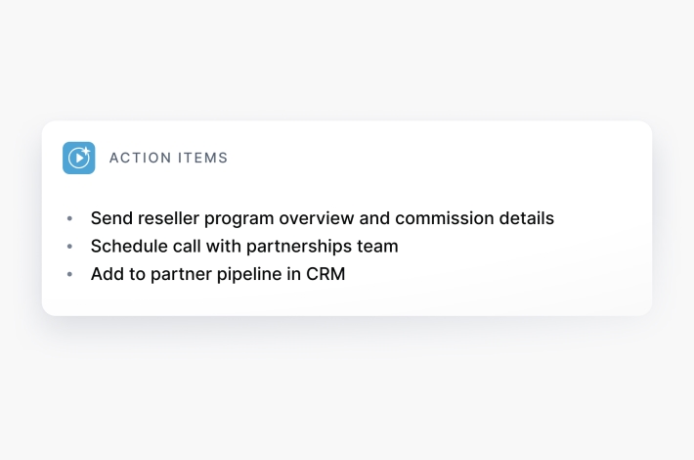Click the word 'CRM' in last item
This screenshot has width=694, height=460.
click(x=325, y=275)
